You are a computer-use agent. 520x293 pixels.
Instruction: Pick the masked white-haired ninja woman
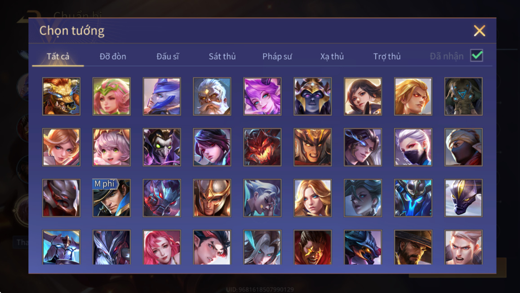coord(413,147)
